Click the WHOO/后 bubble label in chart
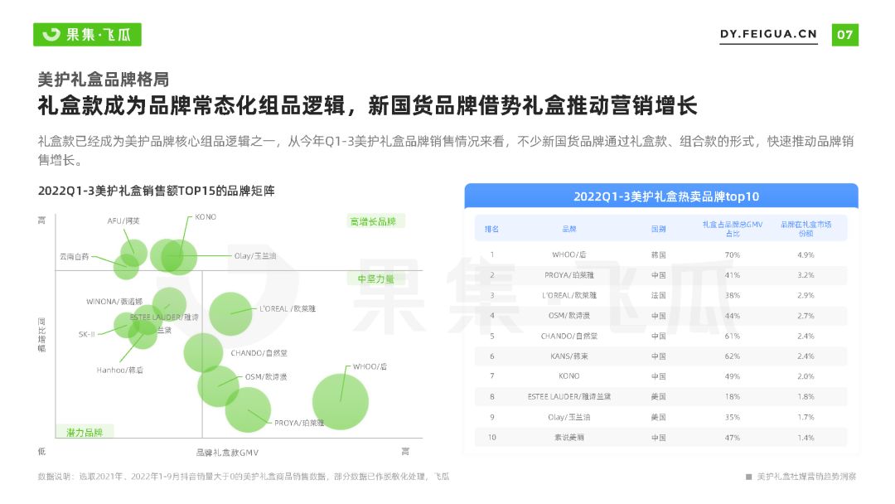The height and width of the screenshot is (504, 895). coord(370,366)
